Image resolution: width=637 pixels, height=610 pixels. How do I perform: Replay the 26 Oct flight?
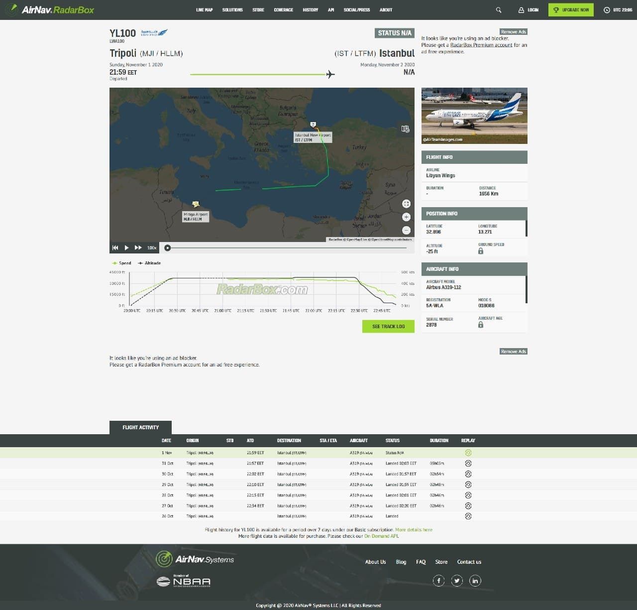coord(468,516)
